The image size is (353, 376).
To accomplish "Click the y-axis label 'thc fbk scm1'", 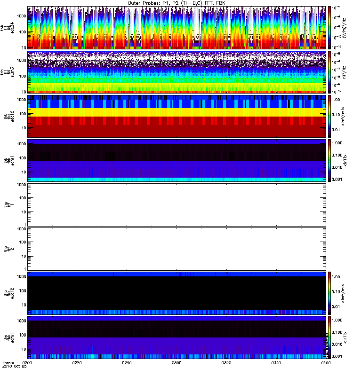I will pos(9,337).
